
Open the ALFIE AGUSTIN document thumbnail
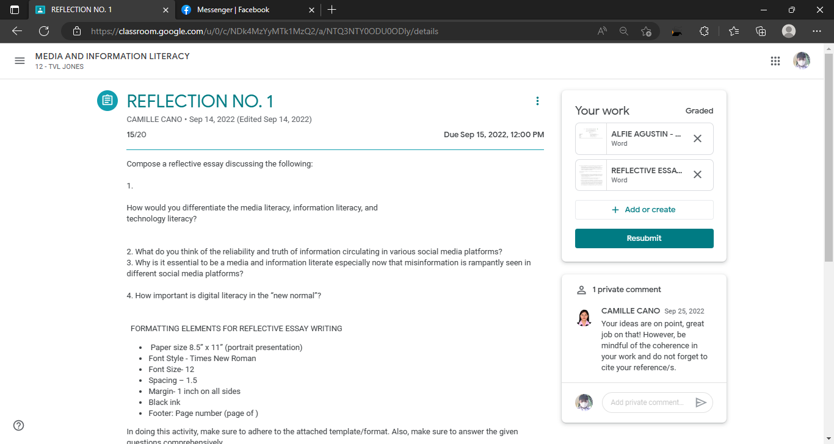(x=590, y=139)
